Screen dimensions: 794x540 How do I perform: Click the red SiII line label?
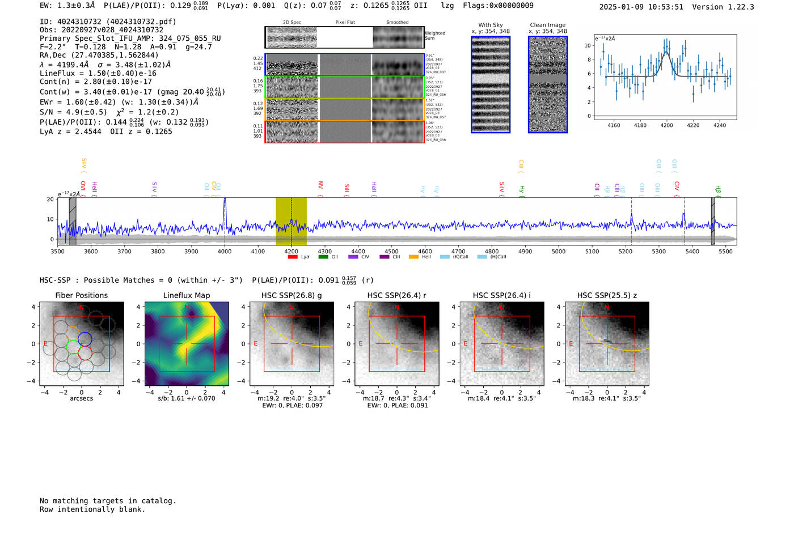[347, 188]
